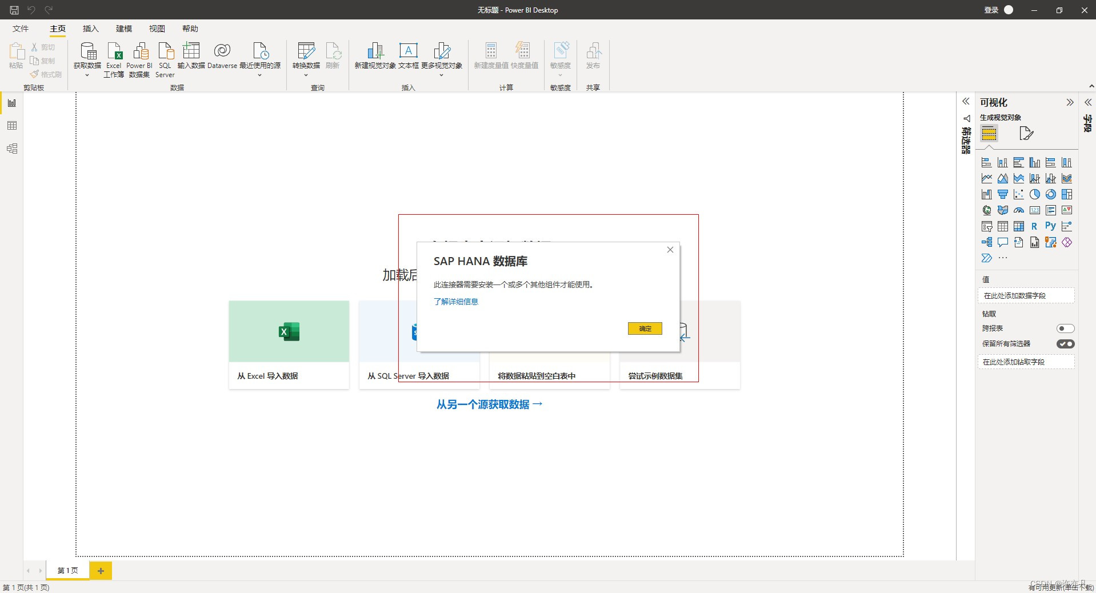The image size is (1096, 593).
Task: Expand the 转换数据 dropdown
Action: (x=306, y=75)
